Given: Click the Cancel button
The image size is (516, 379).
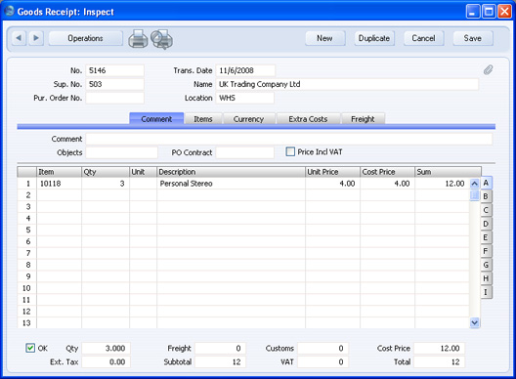Looking at the screenshot, I should point(423,38).
